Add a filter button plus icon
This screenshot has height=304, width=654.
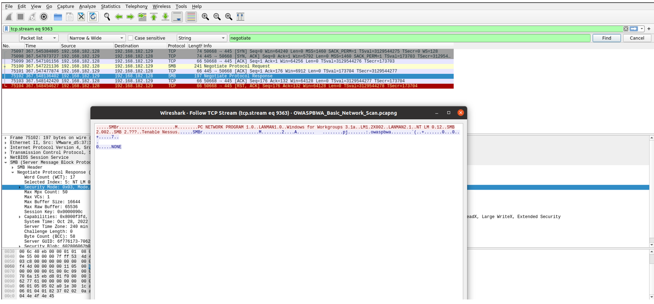click(649, 29)
